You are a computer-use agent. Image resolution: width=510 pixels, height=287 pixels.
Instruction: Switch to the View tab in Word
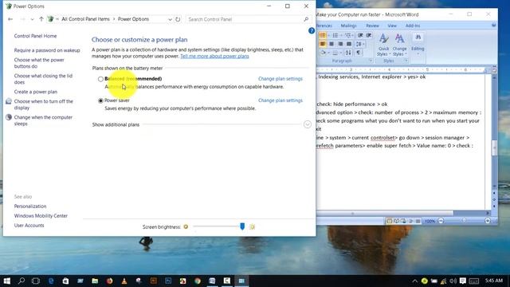pyautogui.click(x=392, y=26)
